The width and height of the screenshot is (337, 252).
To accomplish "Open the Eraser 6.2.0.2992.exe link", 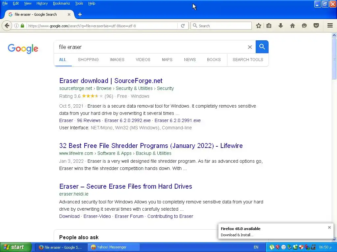I will pyautogui.click(x=128, y=120).
